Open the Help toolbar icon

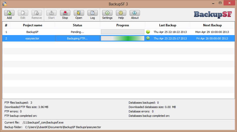coord(121,15)
